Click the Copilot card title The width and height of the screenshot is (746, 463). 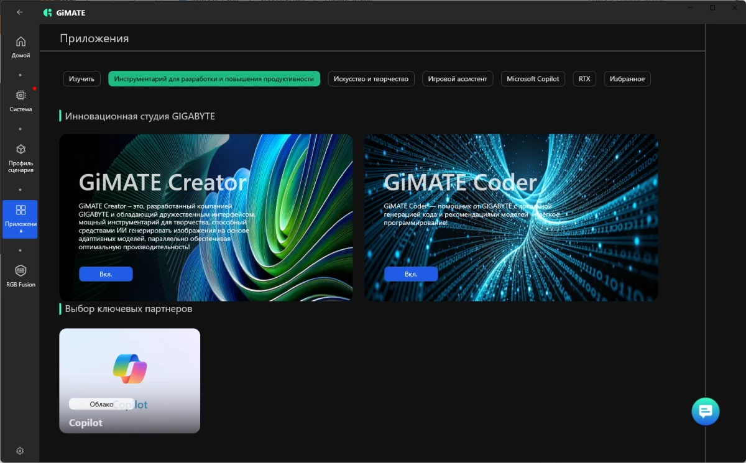86,423
